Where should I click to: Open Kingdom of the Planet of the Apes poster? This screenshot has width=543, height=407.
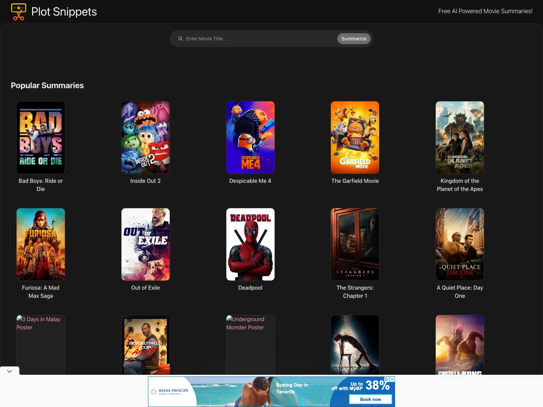click(x=460, y=138)
